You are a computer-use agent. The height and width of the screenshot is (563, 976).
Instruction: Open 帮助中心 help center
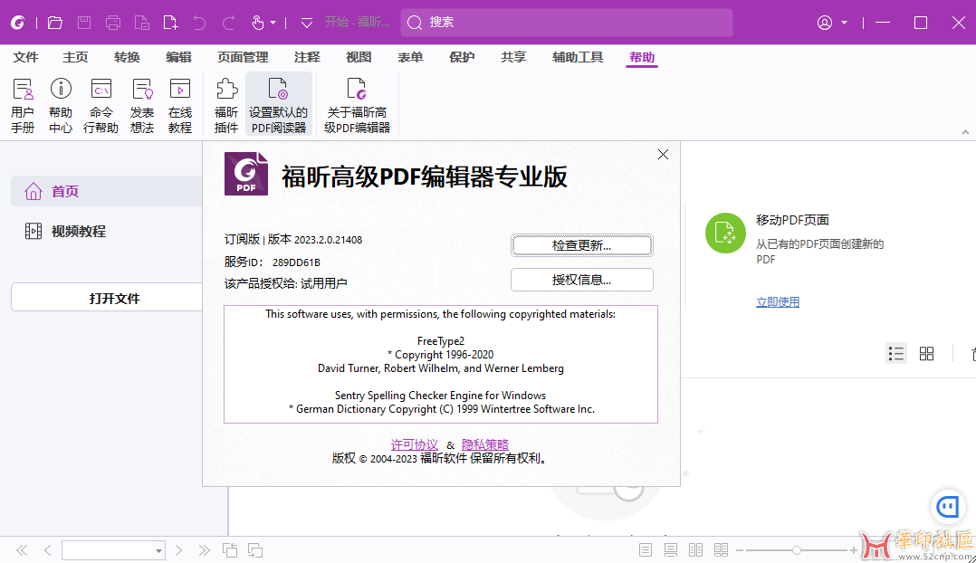pyautogui.click(x=61, y=104)
